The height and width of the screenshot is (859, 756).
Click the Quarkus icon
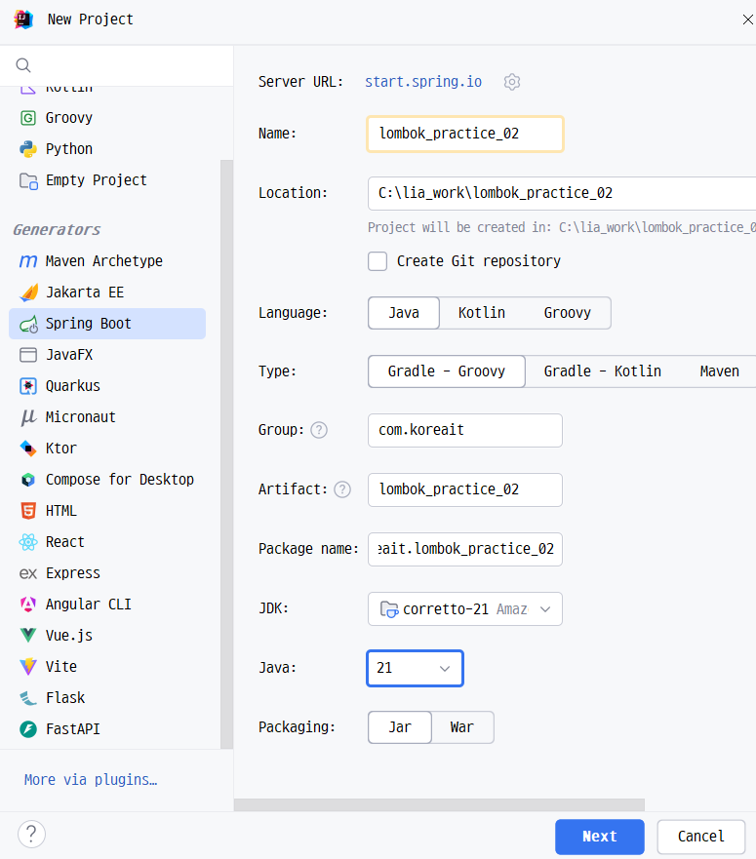pos(28,386)
